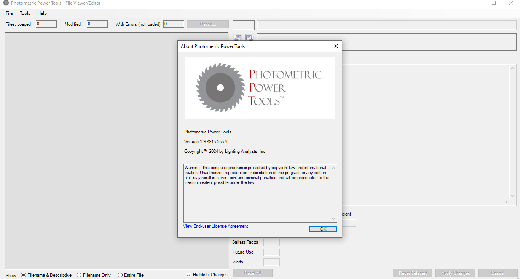Click the Cancel button

pyautogui.click(x=498, y=273)
